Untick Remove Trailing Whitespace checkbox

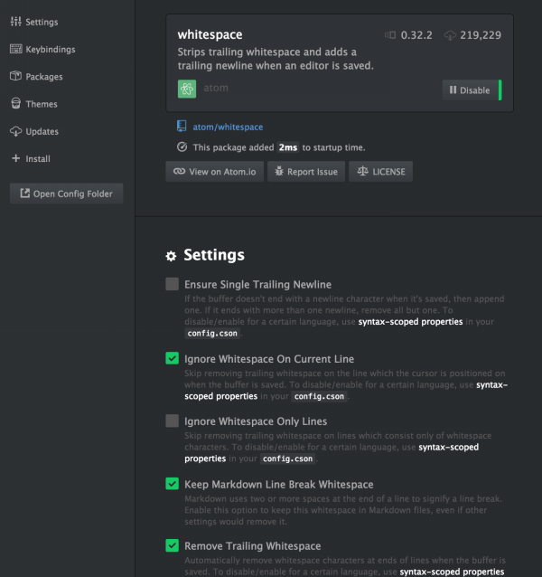[x=173, y=545]
